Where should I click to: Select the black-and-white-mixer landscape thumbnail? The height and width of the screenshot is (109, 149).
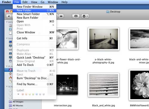[139, 39]
